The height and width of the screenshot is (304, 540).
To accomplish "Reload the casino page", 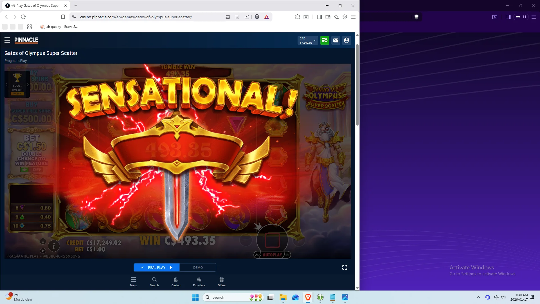I will (x=23, y=17).
